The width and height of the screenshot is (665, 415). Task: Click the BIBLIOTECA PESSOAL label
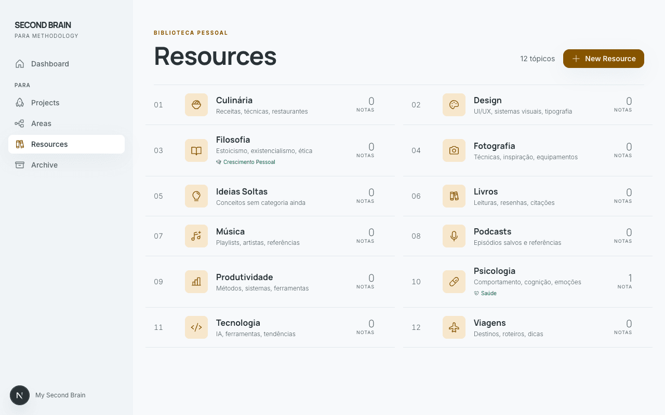191,33
